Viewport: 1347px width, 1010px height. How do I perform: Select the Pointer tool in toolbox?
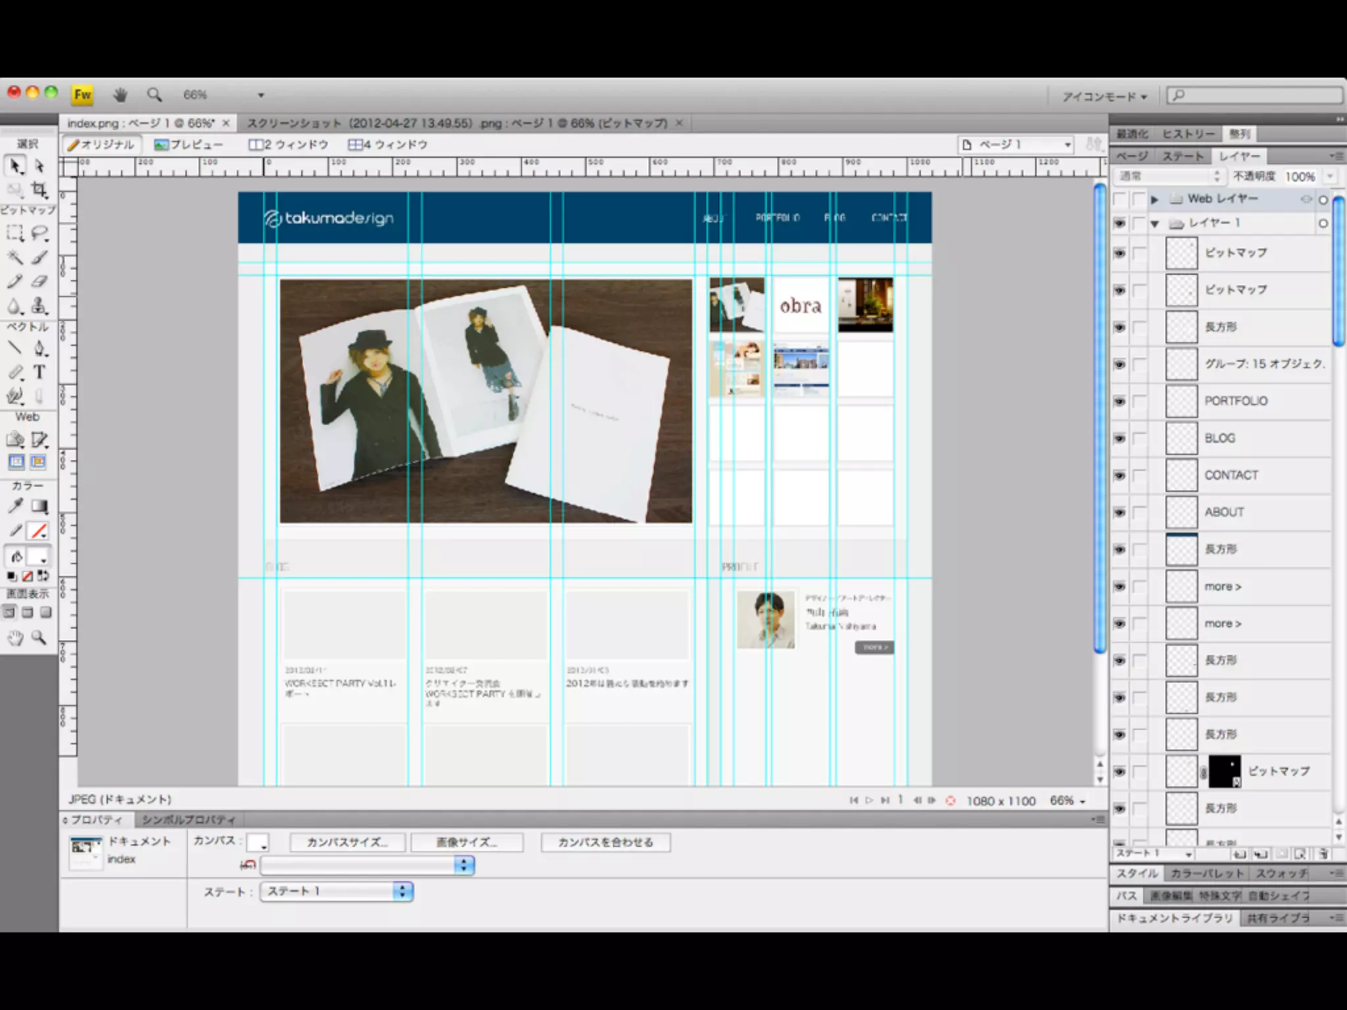pos(15,166)
